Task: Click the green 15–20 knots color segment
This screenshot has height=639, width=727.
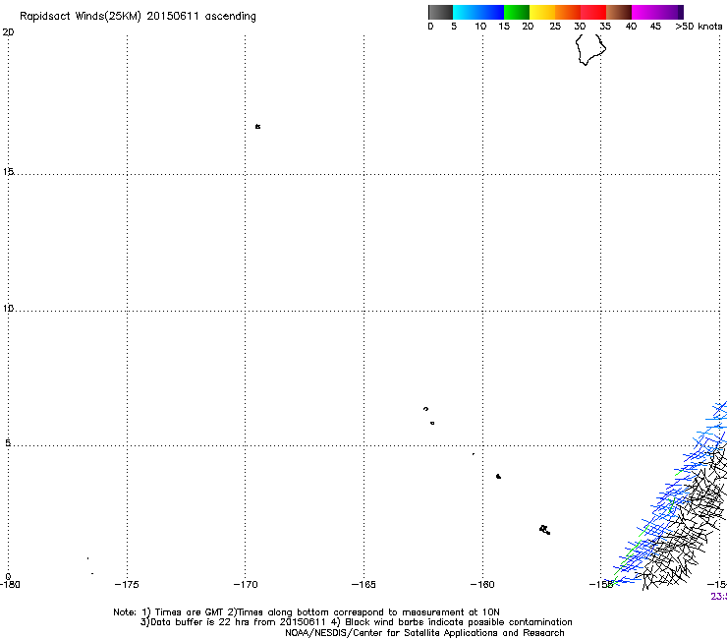Action: [517, 12]
